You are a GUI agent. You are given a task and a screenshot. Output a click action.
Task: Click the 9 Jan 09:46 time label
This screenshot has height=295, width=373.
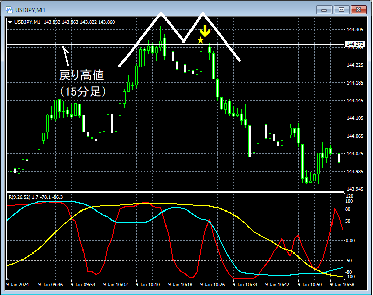click(51, 284)
